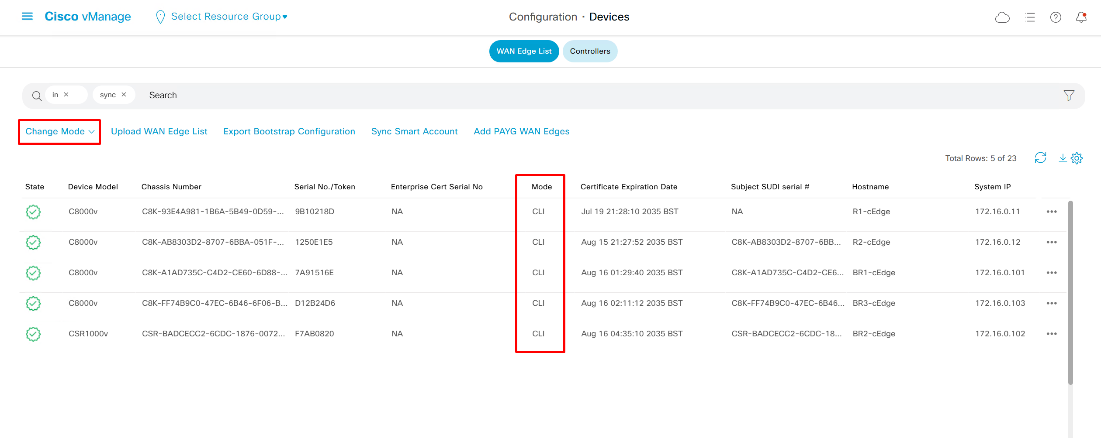The width and height of the screenshot is (1101, 438).
Task: Open actions menu for R1-cEdge row
Action: tap(1051, 212)
